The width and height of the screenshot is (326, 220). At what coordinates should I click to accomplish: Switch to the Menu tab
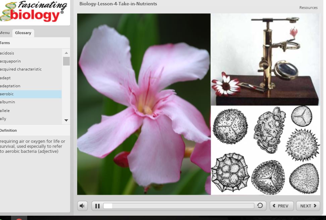pos(5,33)
